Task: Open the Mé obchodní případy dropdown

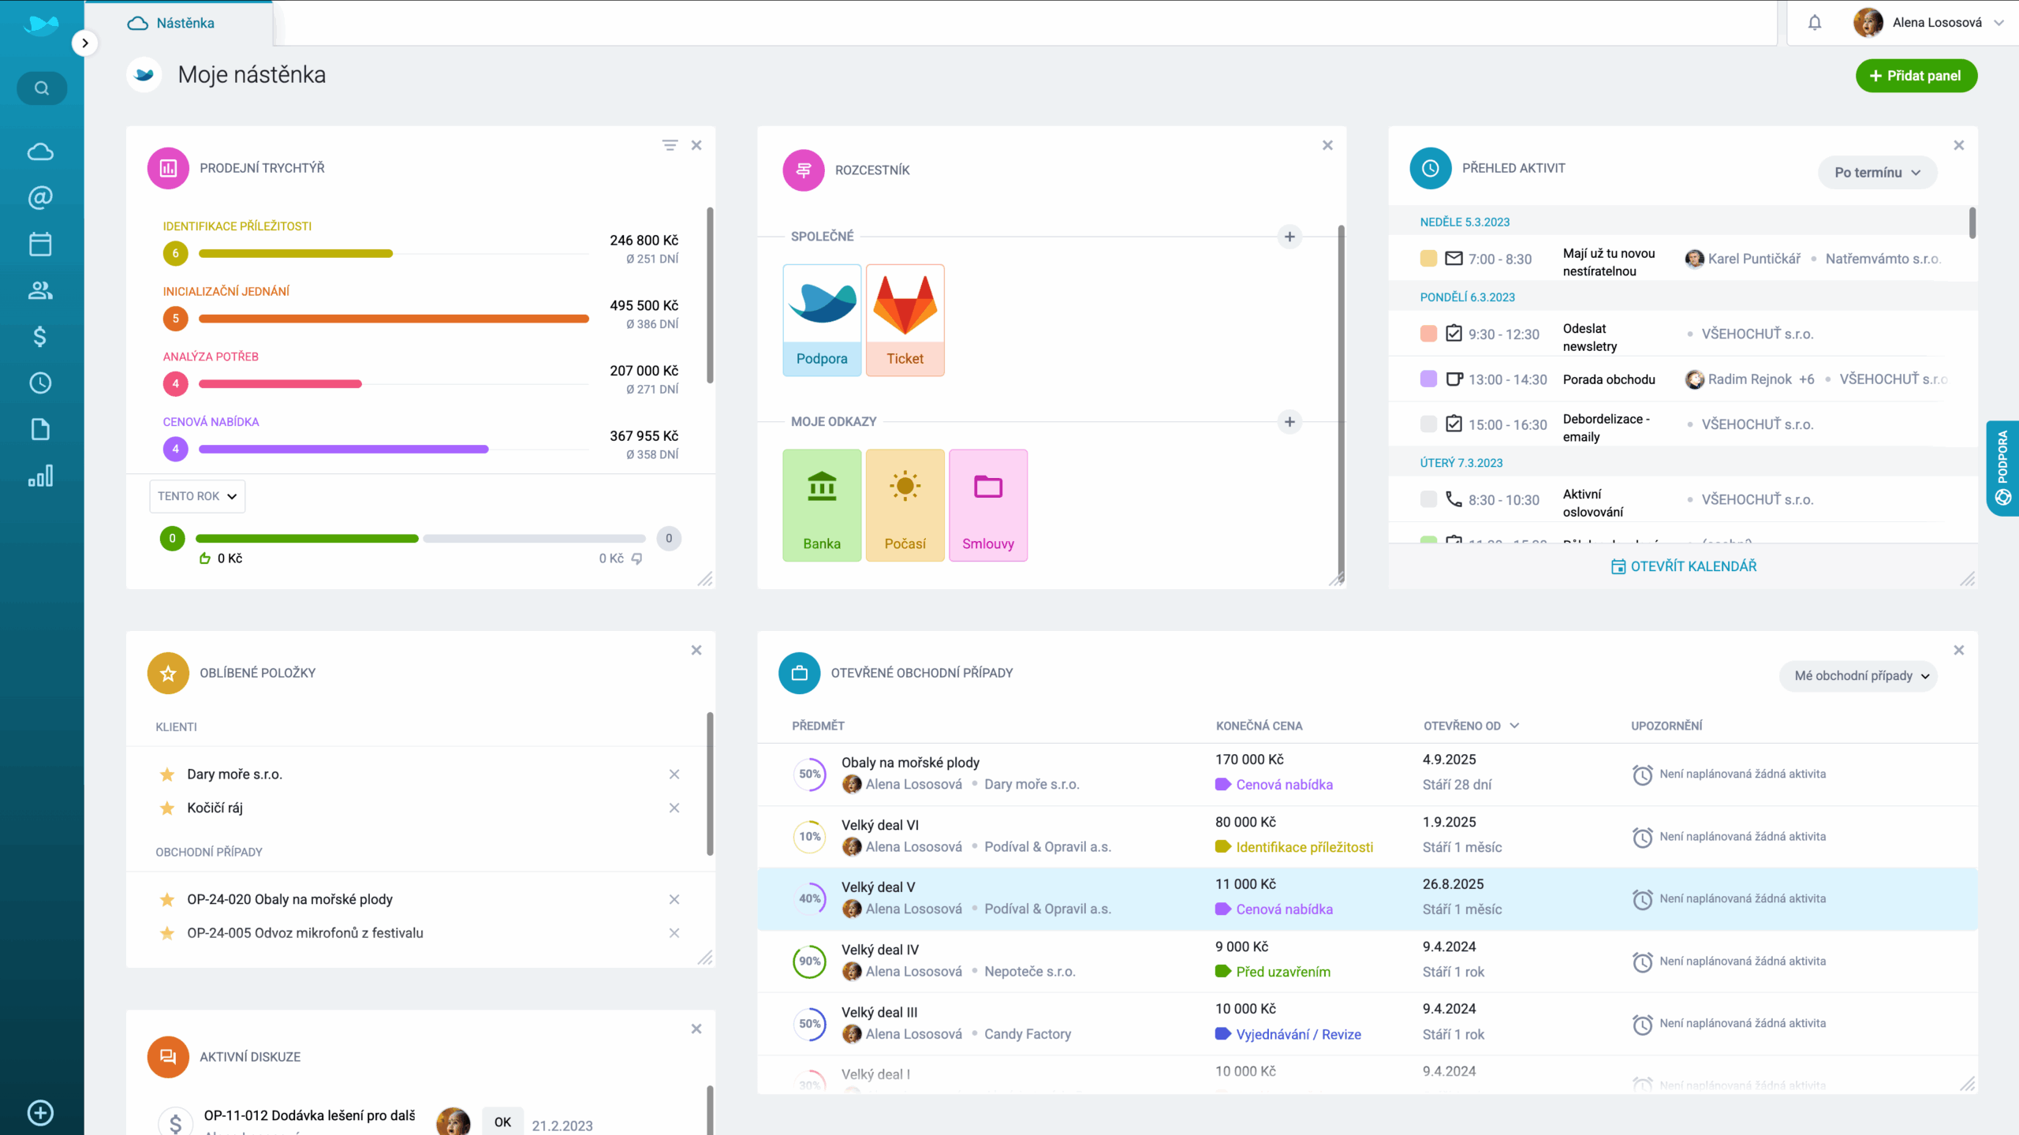Action: tap(1858, 676)
